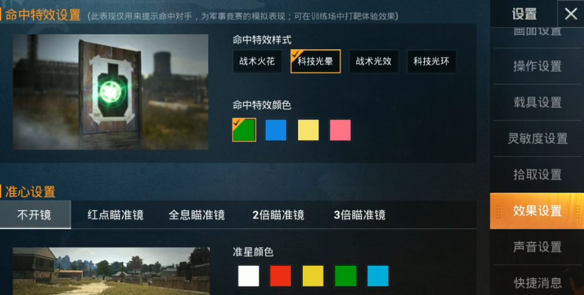Select the 科技光晕 hit effect style

[315, 62]
